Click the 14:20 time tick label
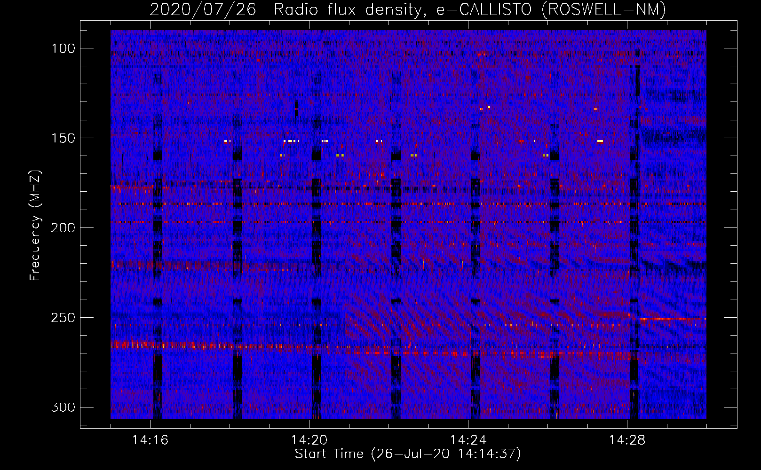761x470 pixels. pos(309,440)
